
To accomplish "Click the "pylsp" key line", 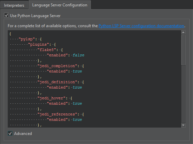I will click(26, 39).
